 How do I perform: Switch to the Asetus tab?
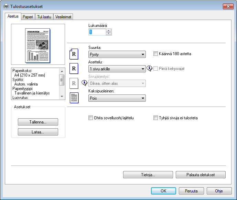(13, 16)
